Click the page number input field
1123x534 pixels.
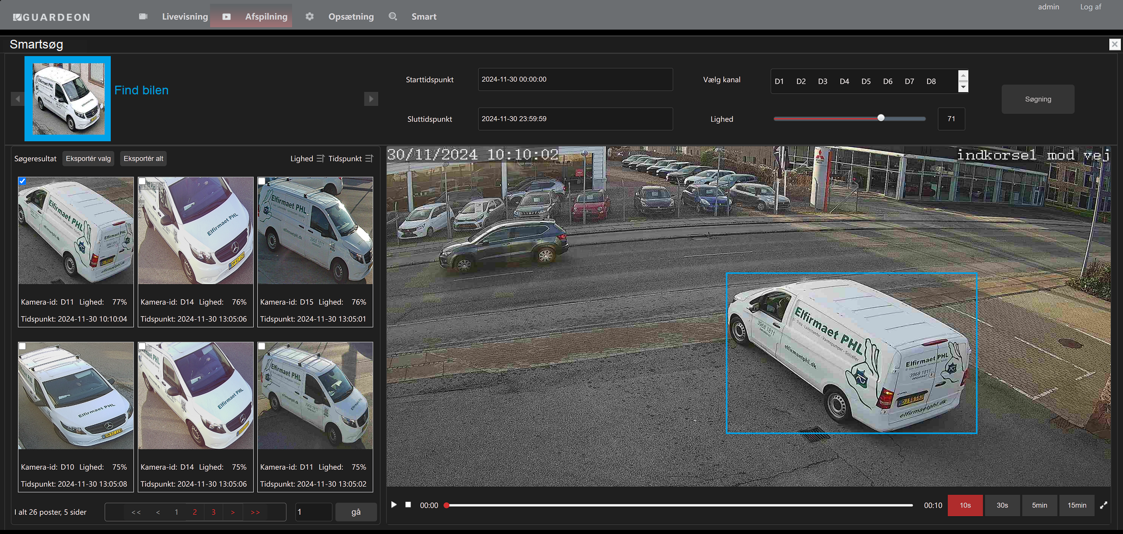(313, 512)
